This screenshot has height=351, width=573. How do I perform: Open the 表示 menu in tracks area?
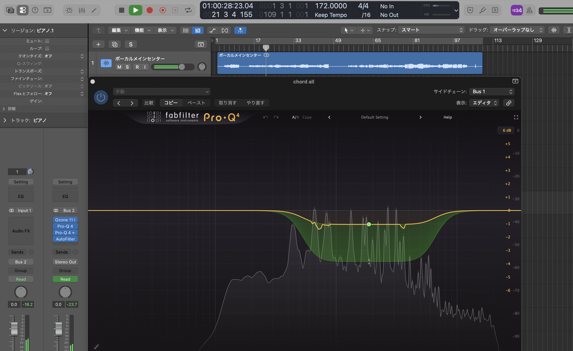tap(165, 30)
